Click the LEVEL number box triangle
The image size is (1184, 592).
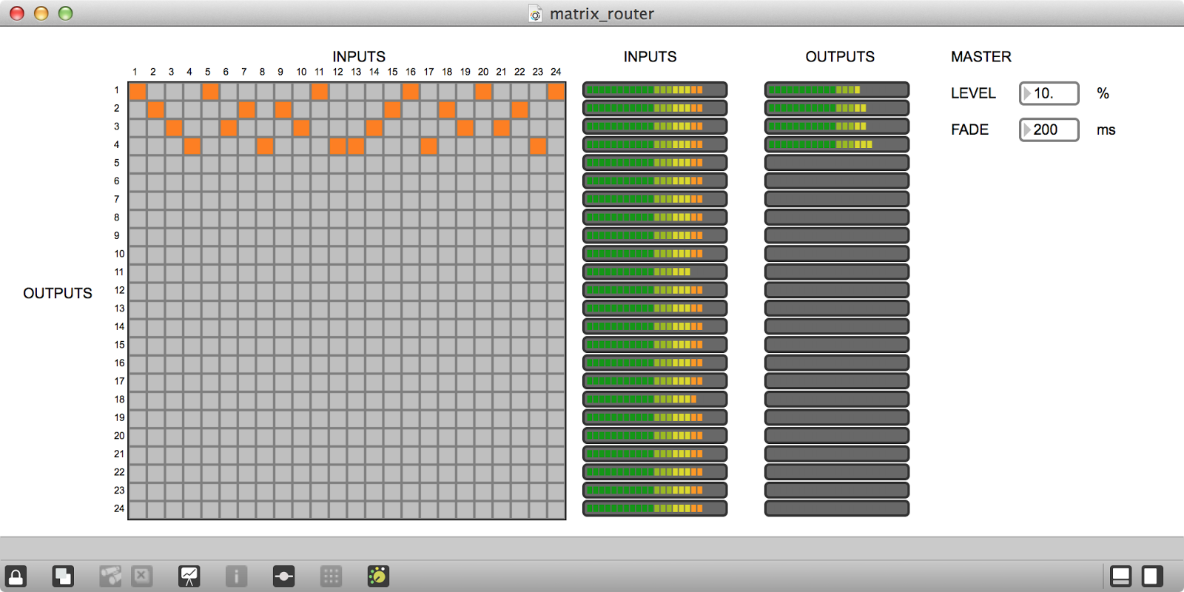(x=1027, y=93)
